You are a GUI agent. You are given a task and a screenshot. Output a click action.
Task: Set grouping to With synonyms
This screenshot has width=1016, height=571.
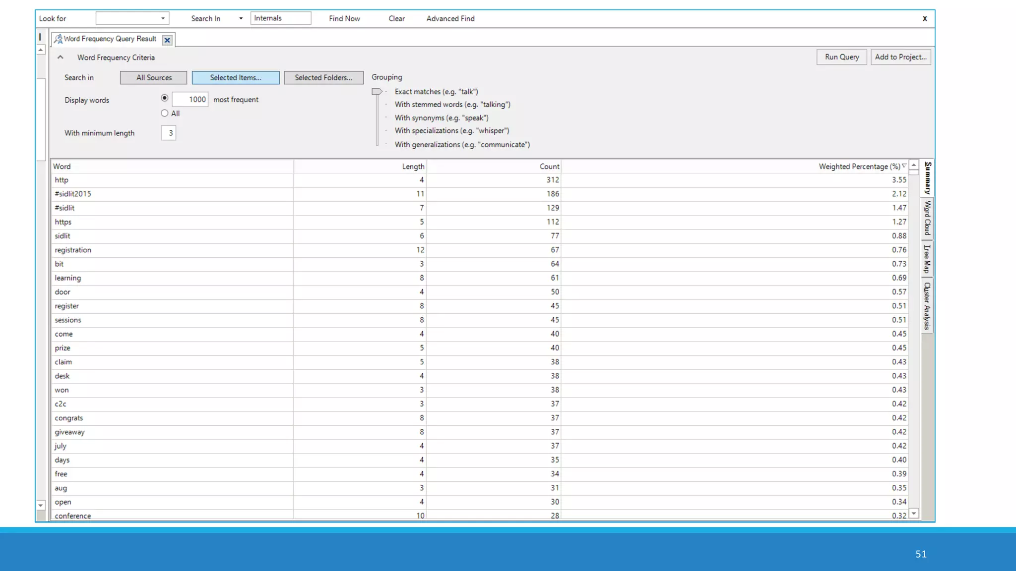[442, 118]
